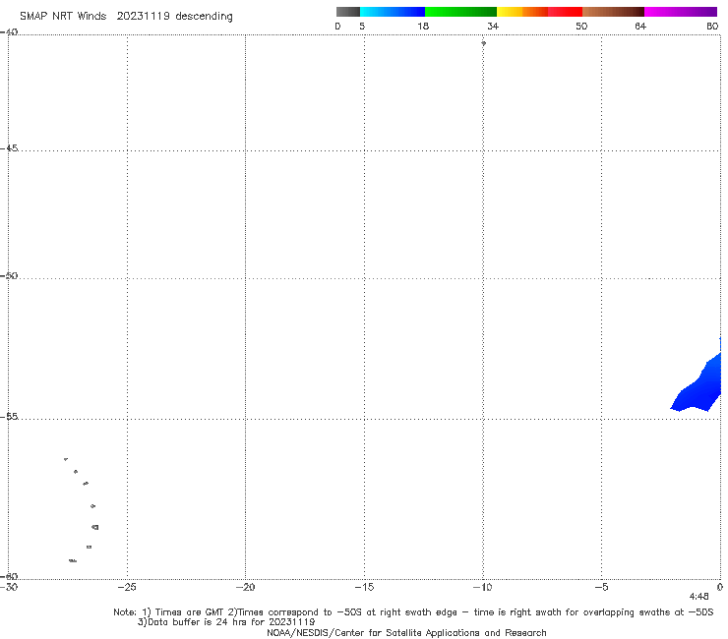Click the word 'descending' in the title

[205, 17]
